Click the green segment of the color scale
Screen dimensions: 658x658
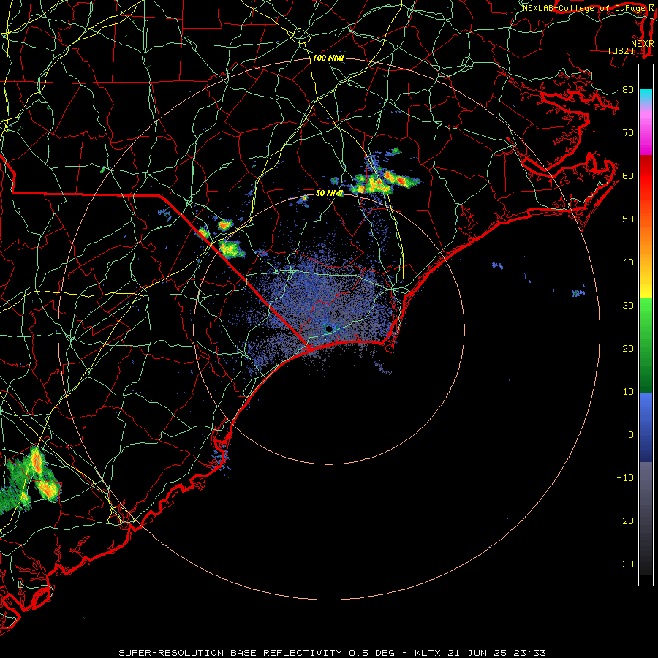click(x=646, y=345)
